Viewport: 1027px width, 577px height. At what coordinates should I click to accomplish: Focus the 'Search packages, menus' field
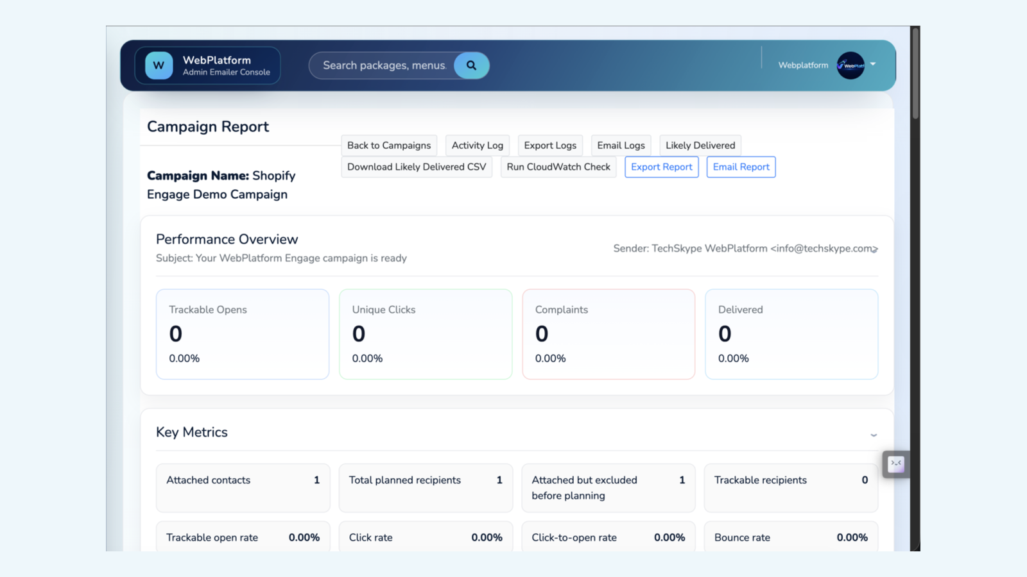point(384,65)
